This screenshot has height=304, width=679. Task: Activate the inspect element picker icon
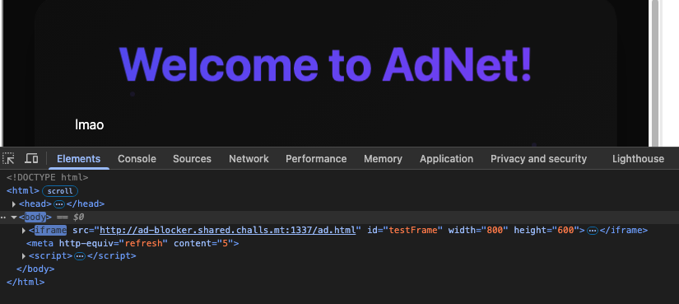pos(8,159)
